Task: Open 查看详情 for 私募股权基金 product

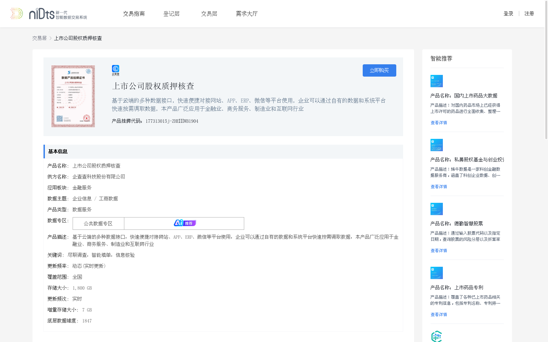Action: click(x=439, y=187)
